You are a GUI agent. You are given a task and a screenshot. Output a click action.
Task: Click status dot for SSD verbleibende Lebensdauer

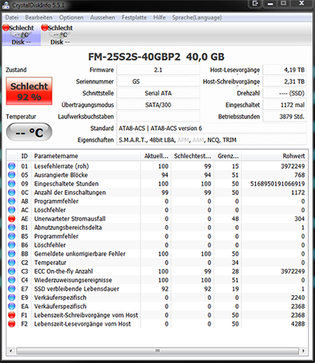[x=12, y=289]
